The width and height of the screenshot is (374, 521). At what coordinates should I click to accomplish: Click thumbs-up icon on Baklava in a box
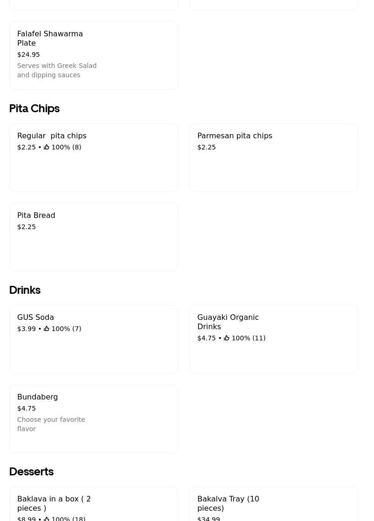(47, 518)
